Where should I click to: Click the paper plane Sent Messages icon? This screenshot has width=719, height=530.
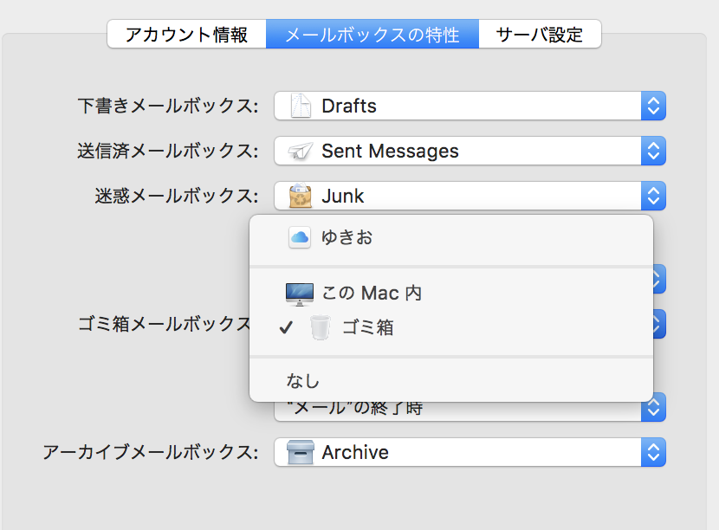[x=300, y=152]
